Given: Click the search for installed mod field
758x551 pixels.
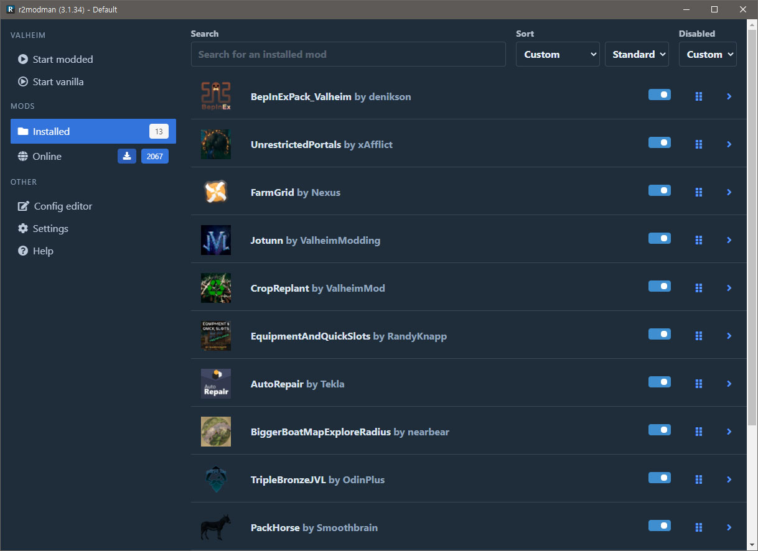Looking at the screenshot, I should [349, 54].
